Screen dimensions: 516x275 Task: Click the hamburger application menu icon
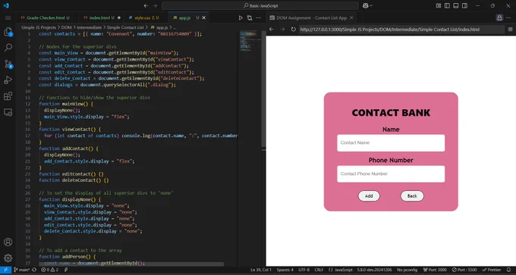coord(8,17)
